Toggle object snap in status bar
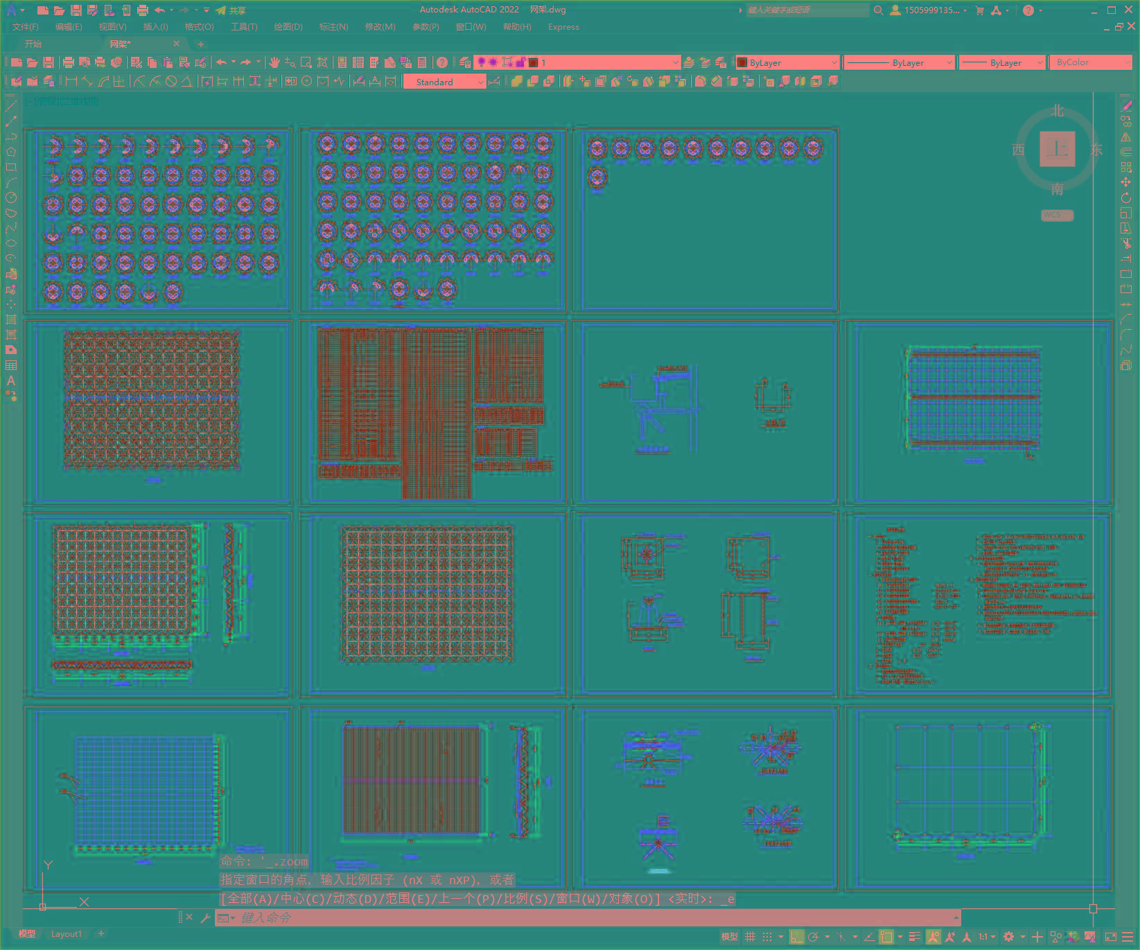The width and height of the screenshot is (1140, 950). pos(886,937)
